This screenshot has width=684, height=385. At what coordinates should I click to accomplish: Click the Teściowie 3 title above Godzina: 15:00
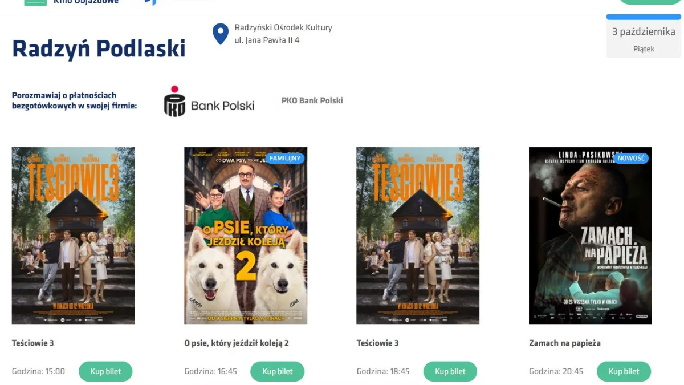pos(33,343)
